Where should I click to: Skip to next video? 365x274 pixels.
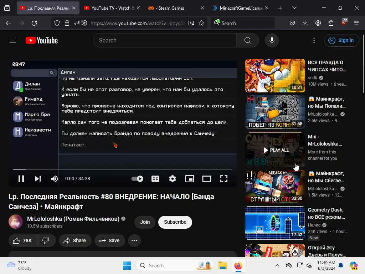(x=38, y=179)
